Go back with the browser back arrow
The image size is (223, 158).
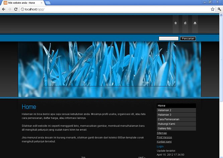tap(4, 9)
